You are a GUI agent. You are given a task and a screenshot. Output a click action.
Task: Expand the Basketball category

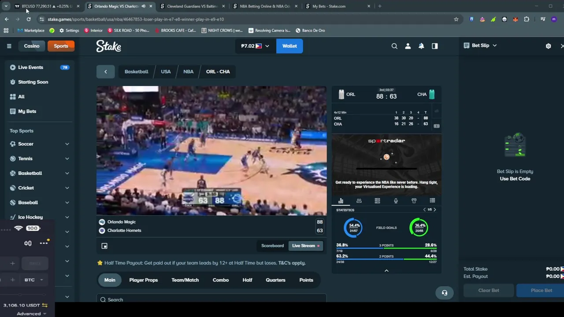point(67,173)
